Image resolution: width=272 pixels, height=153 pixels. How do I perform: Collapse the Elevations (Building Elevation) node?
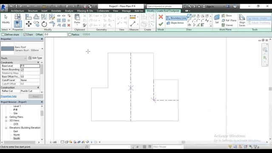pos(6,128)
